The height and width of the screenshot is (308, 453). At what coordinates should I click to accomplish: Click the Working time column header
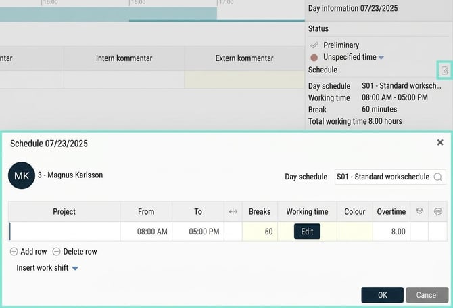coord(307,211)
